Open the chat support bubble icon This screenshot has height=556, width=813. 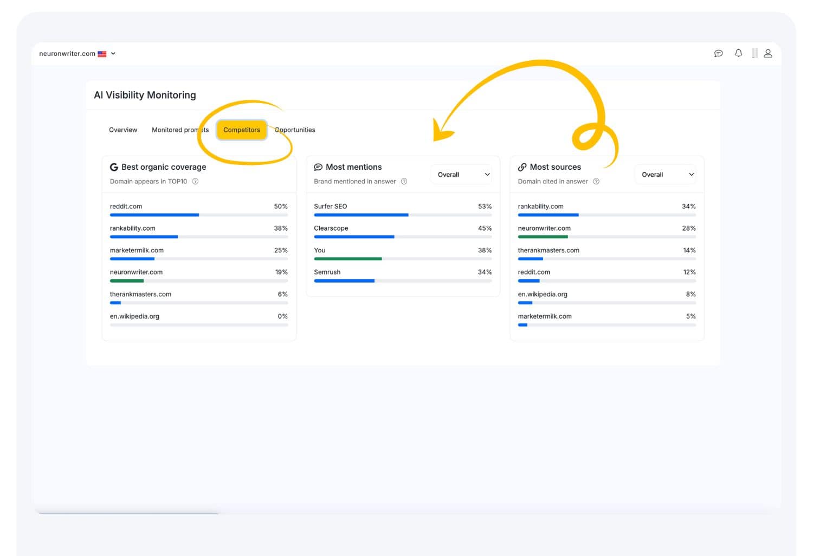(719, 53)
